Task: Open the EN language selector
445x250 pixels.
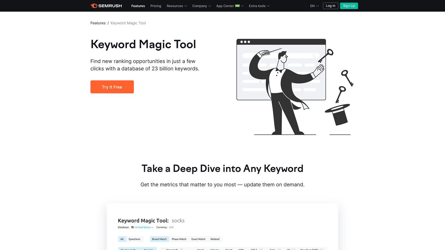Action: click(314, 6)
